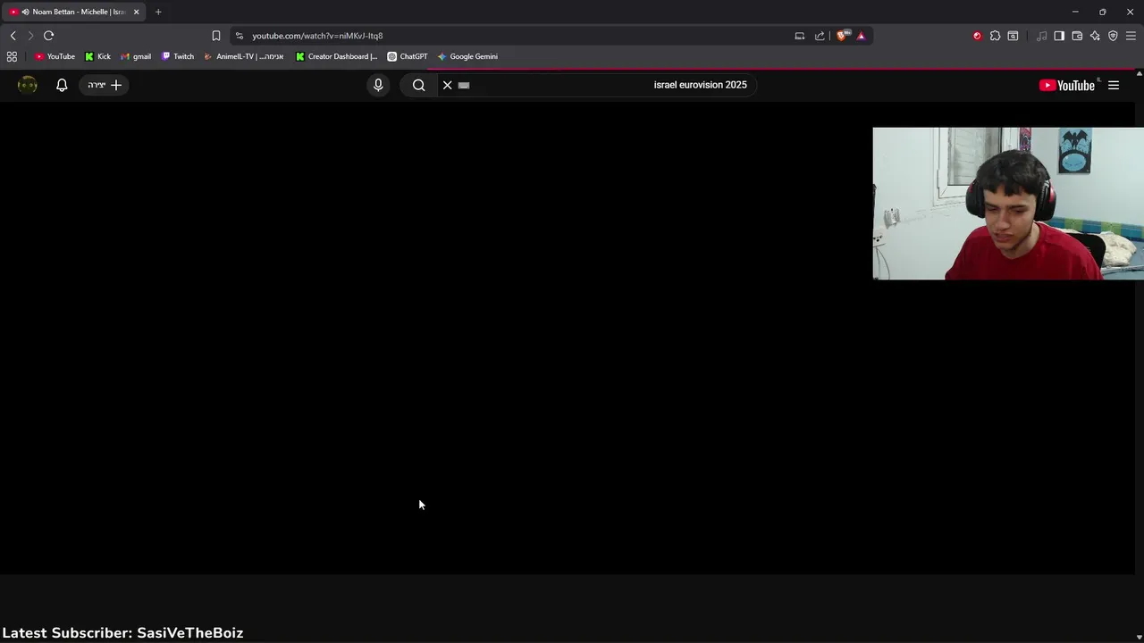Open YouTube guide hamburger menu
The width and height of the screenshot is (1144, 643).
(1114, 85)
